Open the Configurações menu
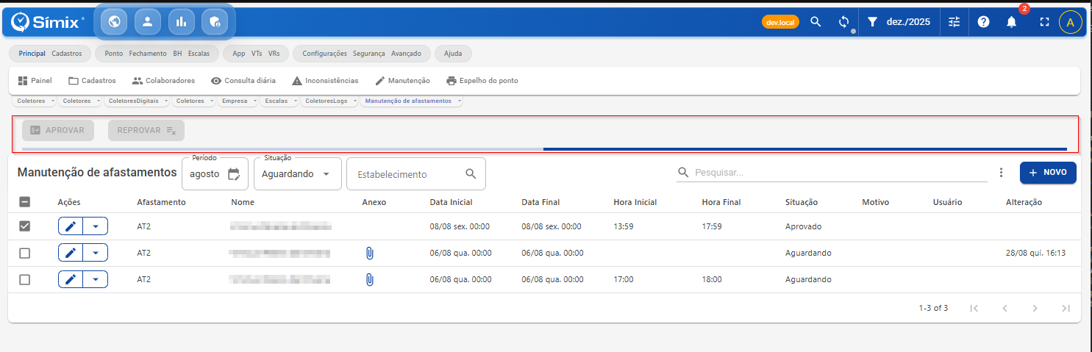 coord(324,54)
